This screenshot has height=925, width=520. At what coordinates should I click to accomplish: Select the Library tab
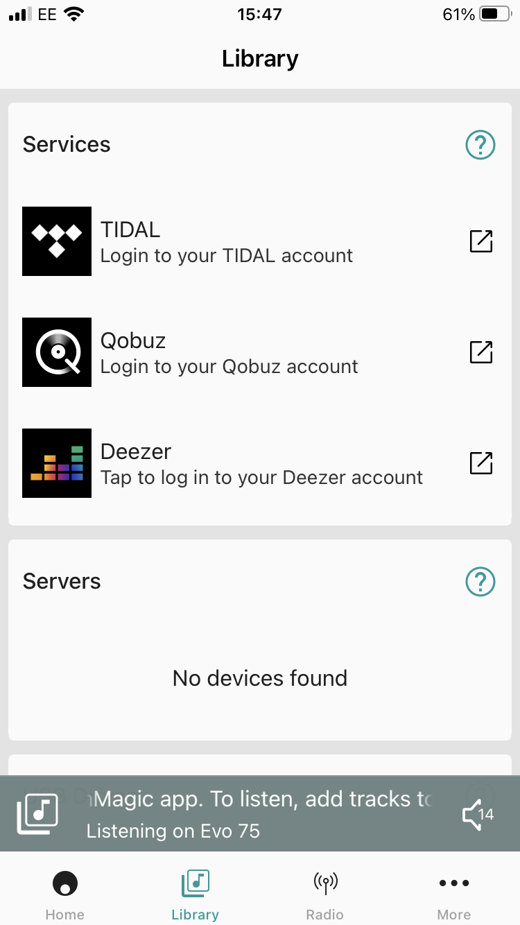pyautogui.click(x=195, y=894)
